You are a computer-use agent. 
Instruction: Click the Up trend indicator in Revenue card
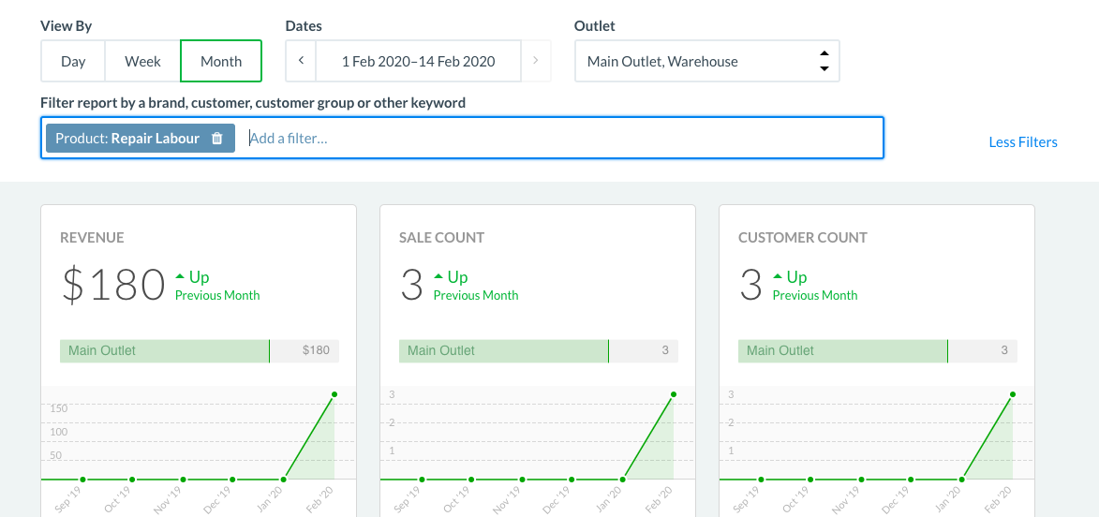193,276
